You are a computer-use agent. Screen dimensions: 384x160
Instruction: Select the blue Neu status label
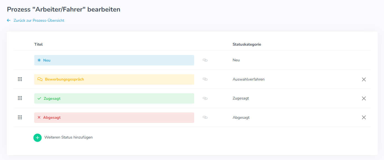114,60
